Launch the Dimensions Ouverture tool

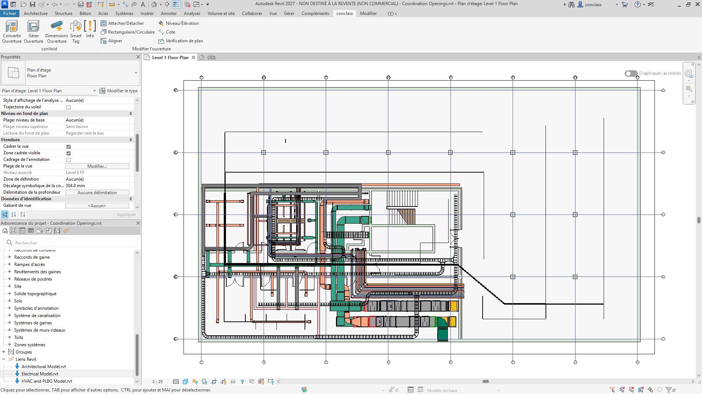point(57,32)
